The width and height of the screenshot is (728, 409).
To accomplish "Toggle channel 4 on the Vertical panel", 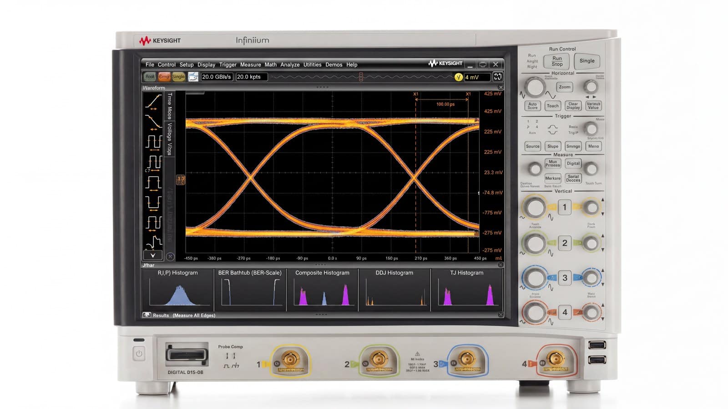I will [565, 312].
